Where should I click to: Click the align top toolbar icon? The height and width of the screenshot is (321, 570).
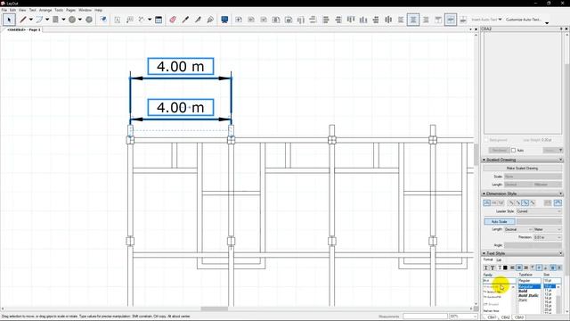coord(351,20)
